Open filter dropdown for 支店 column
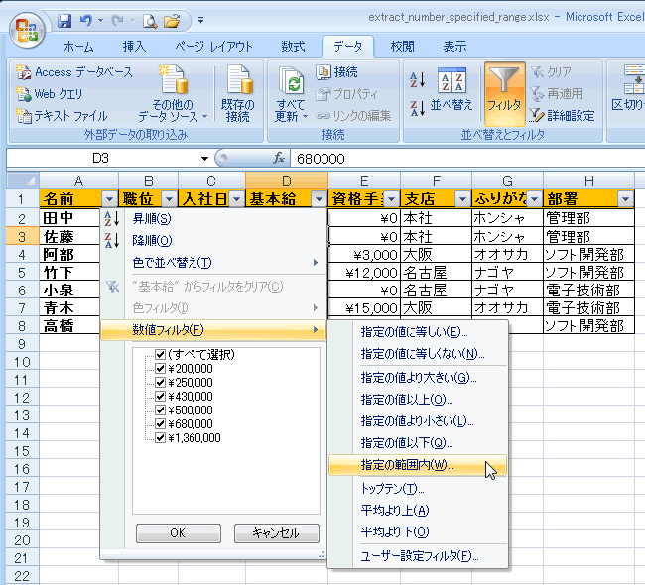The image size is (645, 585). point(462,199)
